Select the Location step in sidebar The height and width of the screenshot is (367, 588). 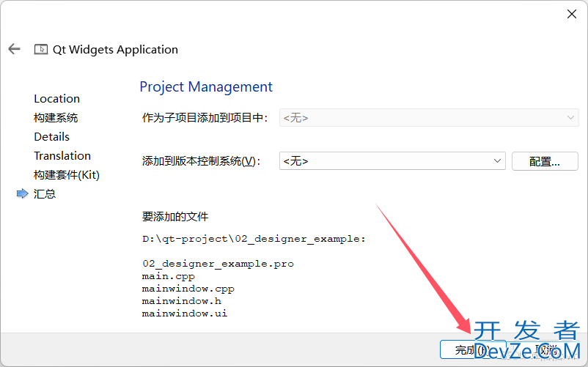point(57,99)
